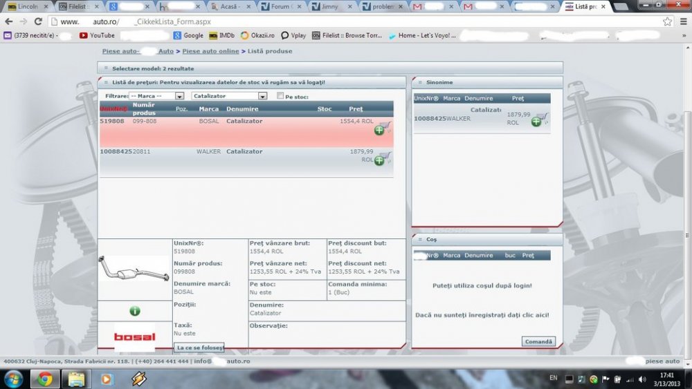Switch to the Filelist tab
Viewport: 692px width, 389px height.
point(78,7)
